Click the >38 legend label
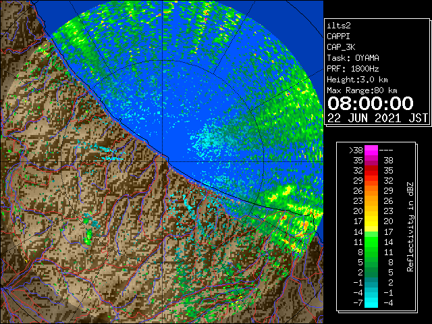432x324 pixels. pos(356,151)
